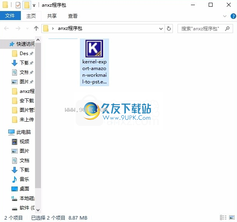The width and height of the screenshot is (237, 222).
Task: Click the unpin icon beside Des
Action: [x=31, y=54]
